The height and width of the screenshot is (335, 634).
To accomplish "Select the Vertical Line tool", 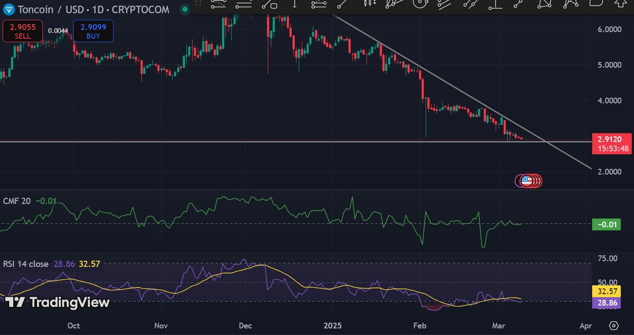I will 295,6.
